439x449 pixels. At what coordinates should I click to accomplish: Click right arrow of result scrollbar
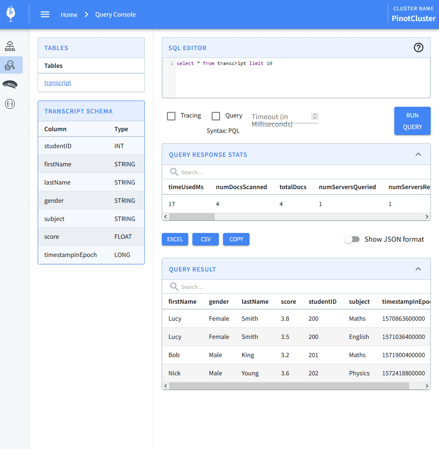[427, 386]
